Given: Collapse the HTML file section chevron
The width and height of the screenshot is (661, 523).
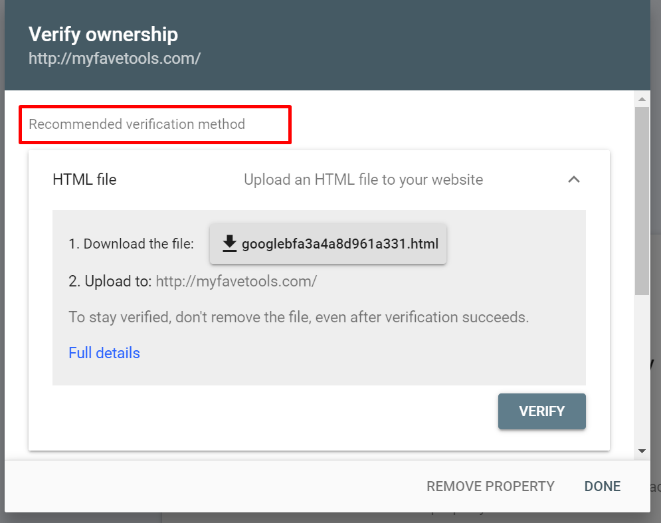Looking at the screenshot, I should [574, 179].
